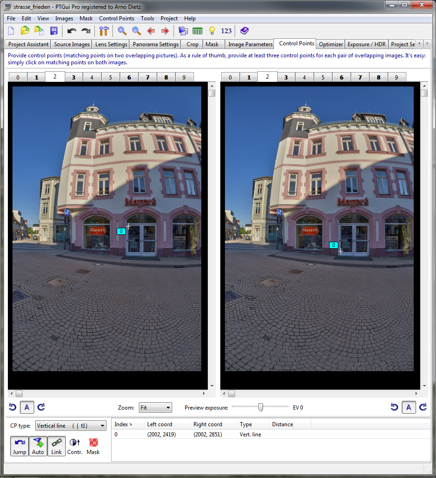Toggle the Auto add control point button
436x478 pixels.
pyautogui.click(x=38, y=446)
